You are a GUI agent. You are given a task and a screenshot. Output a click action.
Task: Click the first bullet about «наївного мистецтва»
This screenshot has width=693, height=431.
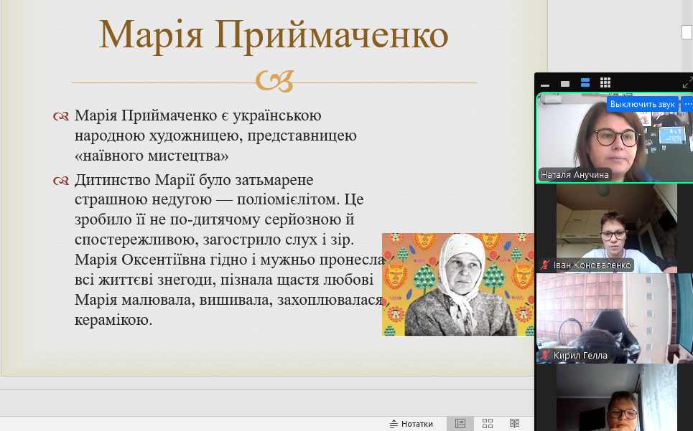click(215, 136)
